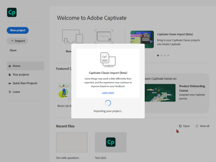Image resolution: width=216 pixels, height=162 pixels.
Task: Select the first carousel dot
Action: pos(158,55)
